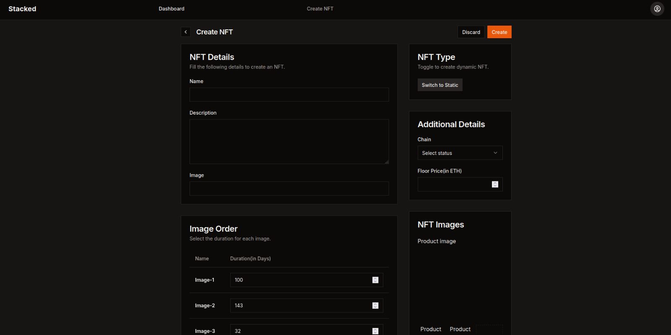Open the Create NFT nav item

pyautogui.click(x=320, y=9)
